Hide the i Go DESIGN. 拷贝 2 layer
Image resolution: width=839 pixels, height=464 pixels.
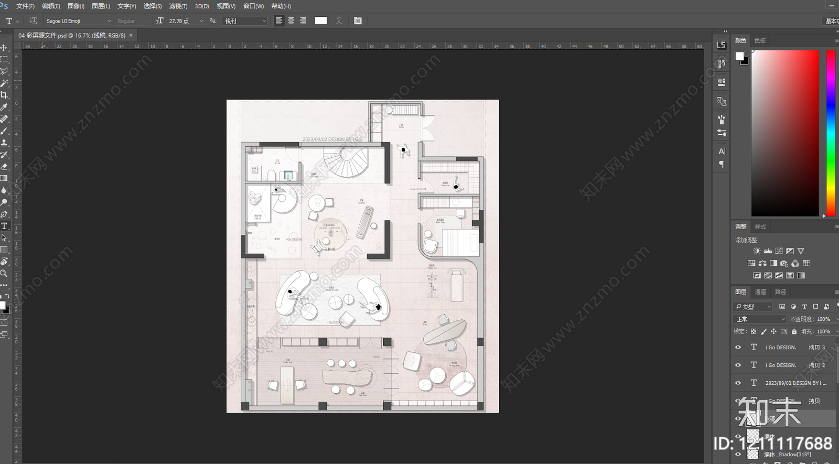pos(738,365)
